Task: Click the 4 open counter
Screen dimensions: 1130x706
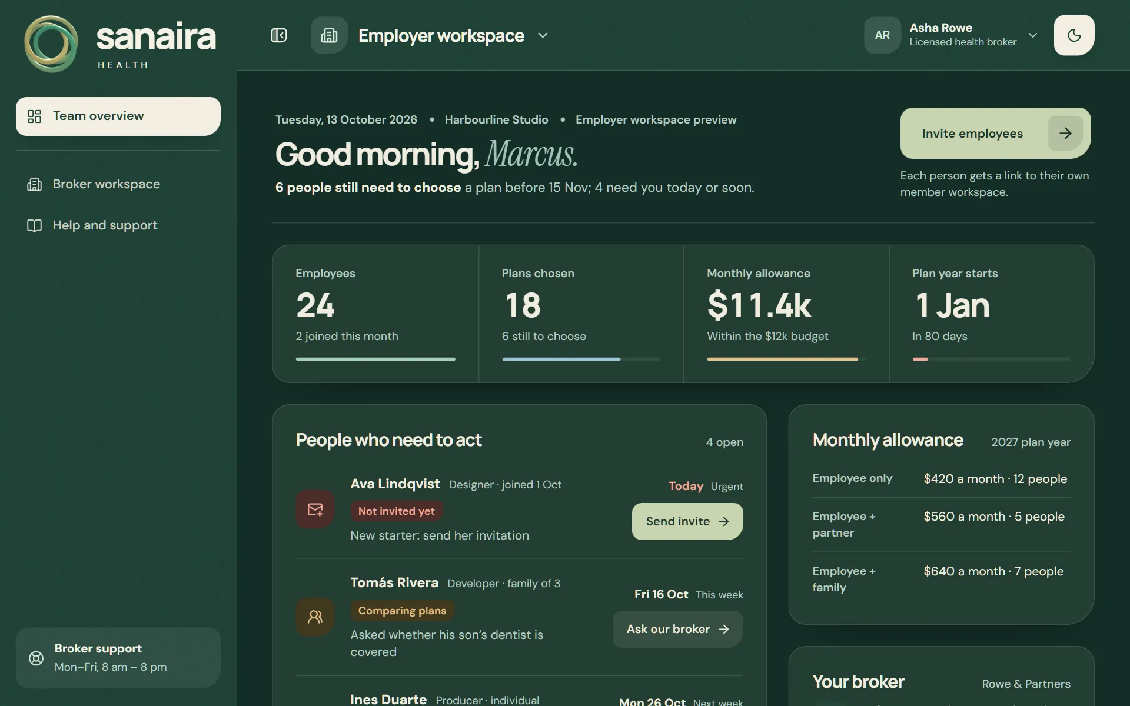Action: point(724,442)
